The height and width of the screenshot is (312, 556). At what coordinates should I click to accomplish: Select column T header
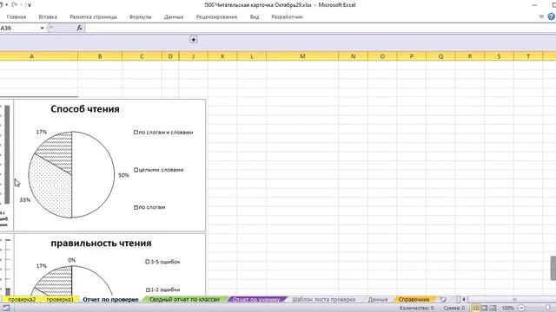(x=528, y=56)
